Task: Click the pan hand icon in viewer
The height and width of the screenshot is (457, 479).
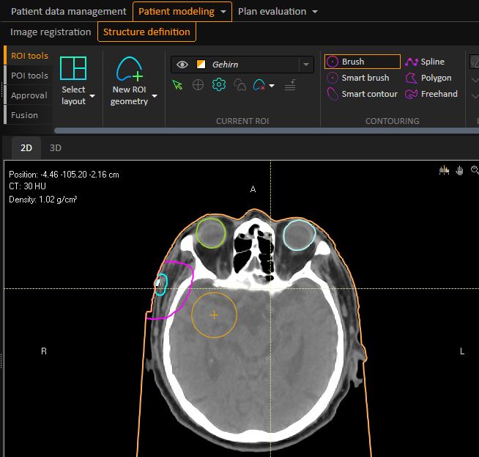Action: pos(460,170)
